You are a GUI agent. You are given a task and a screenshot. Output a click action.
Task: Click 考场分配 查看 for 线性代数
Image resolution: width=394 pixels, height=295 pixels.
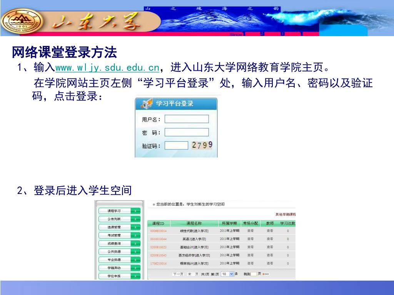250,230
